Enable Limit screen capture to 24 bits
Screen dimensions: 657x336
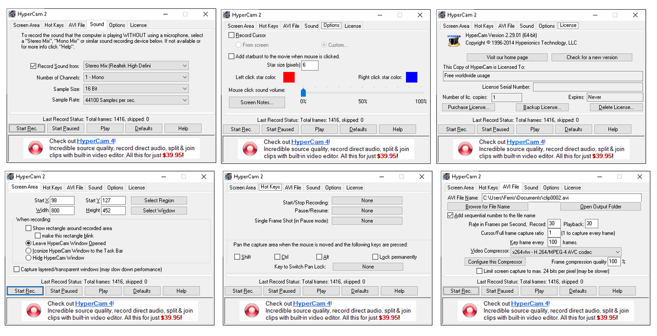[479, 271]
